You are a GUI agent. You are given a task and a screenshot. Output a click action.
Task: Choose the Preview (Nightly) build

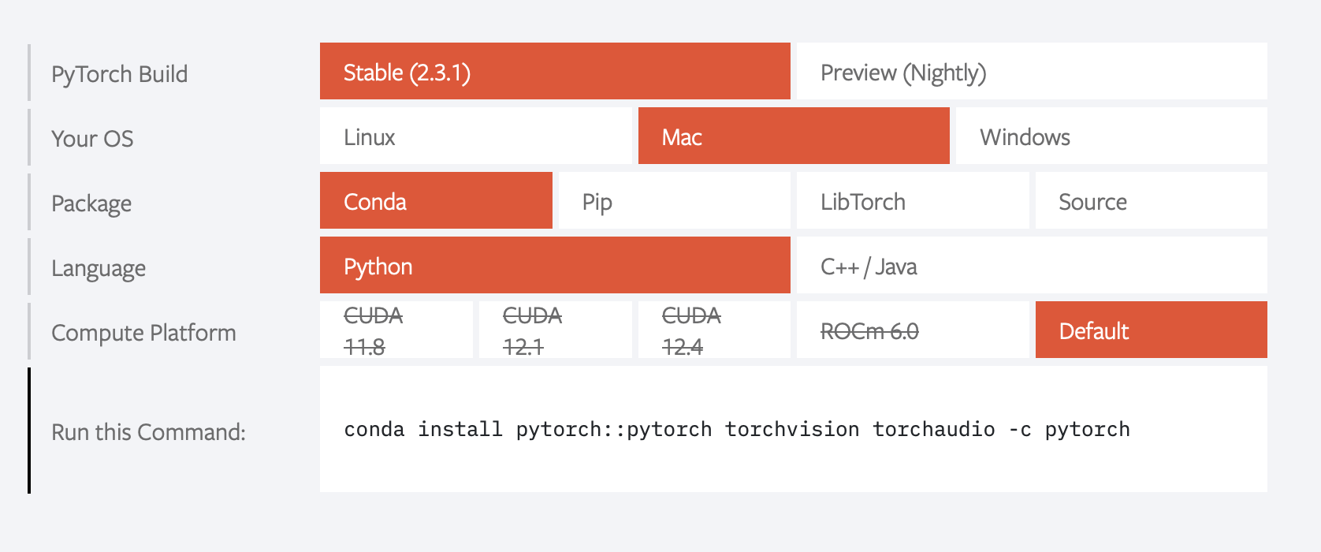pos(1032,71)
